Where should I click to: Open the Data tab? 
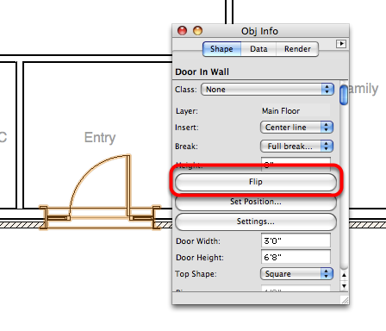258,49
